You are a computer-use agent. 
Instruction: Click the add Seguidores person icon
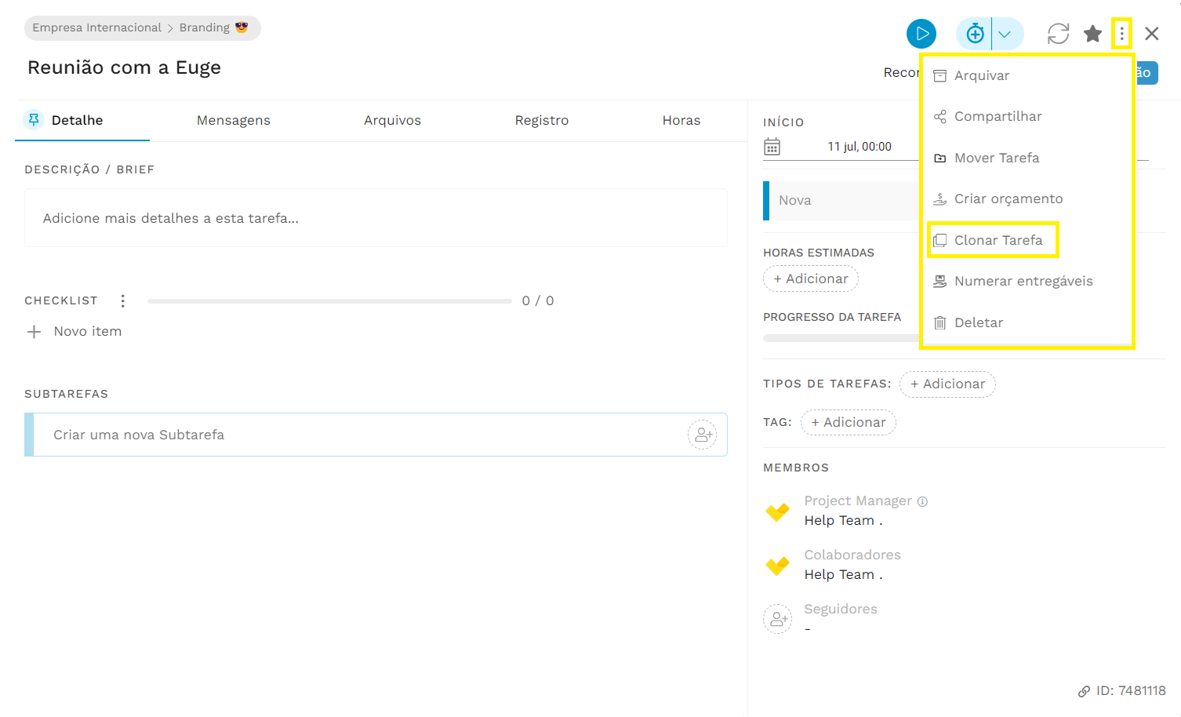point(777,619)
